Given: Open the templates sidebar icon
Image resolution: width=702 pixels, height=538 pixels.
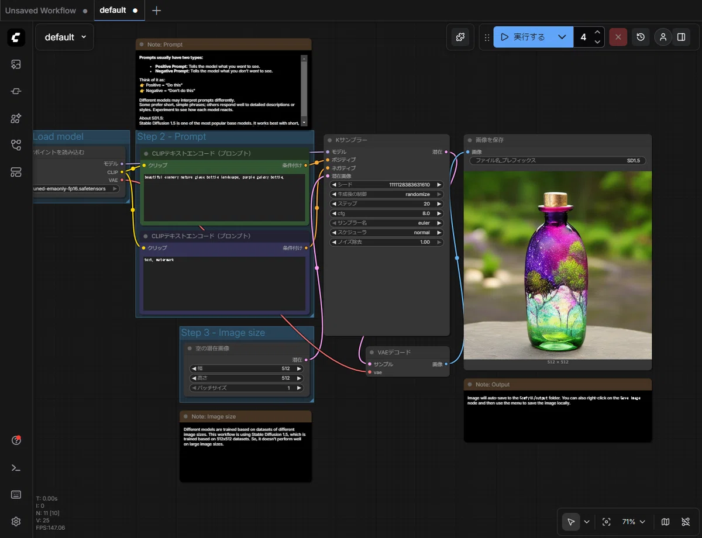Looking at the screenshot, I should [x=16, y=172].
